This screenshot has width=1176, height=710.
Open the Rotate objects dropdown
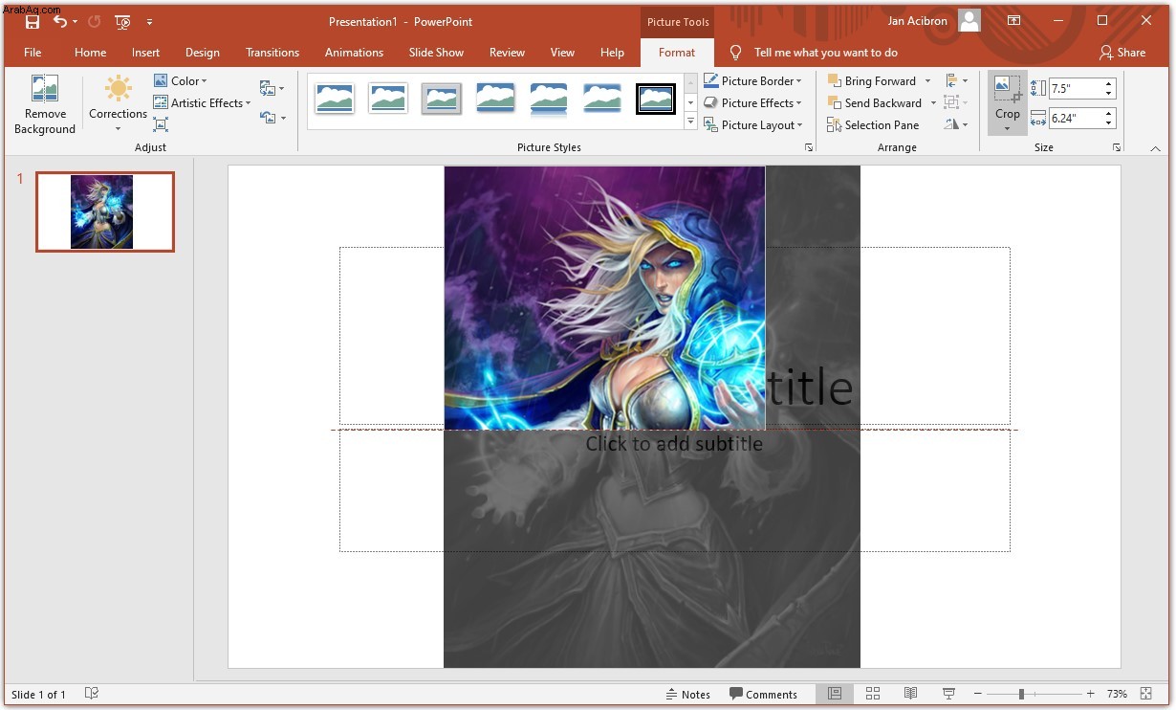pos(956,125)
